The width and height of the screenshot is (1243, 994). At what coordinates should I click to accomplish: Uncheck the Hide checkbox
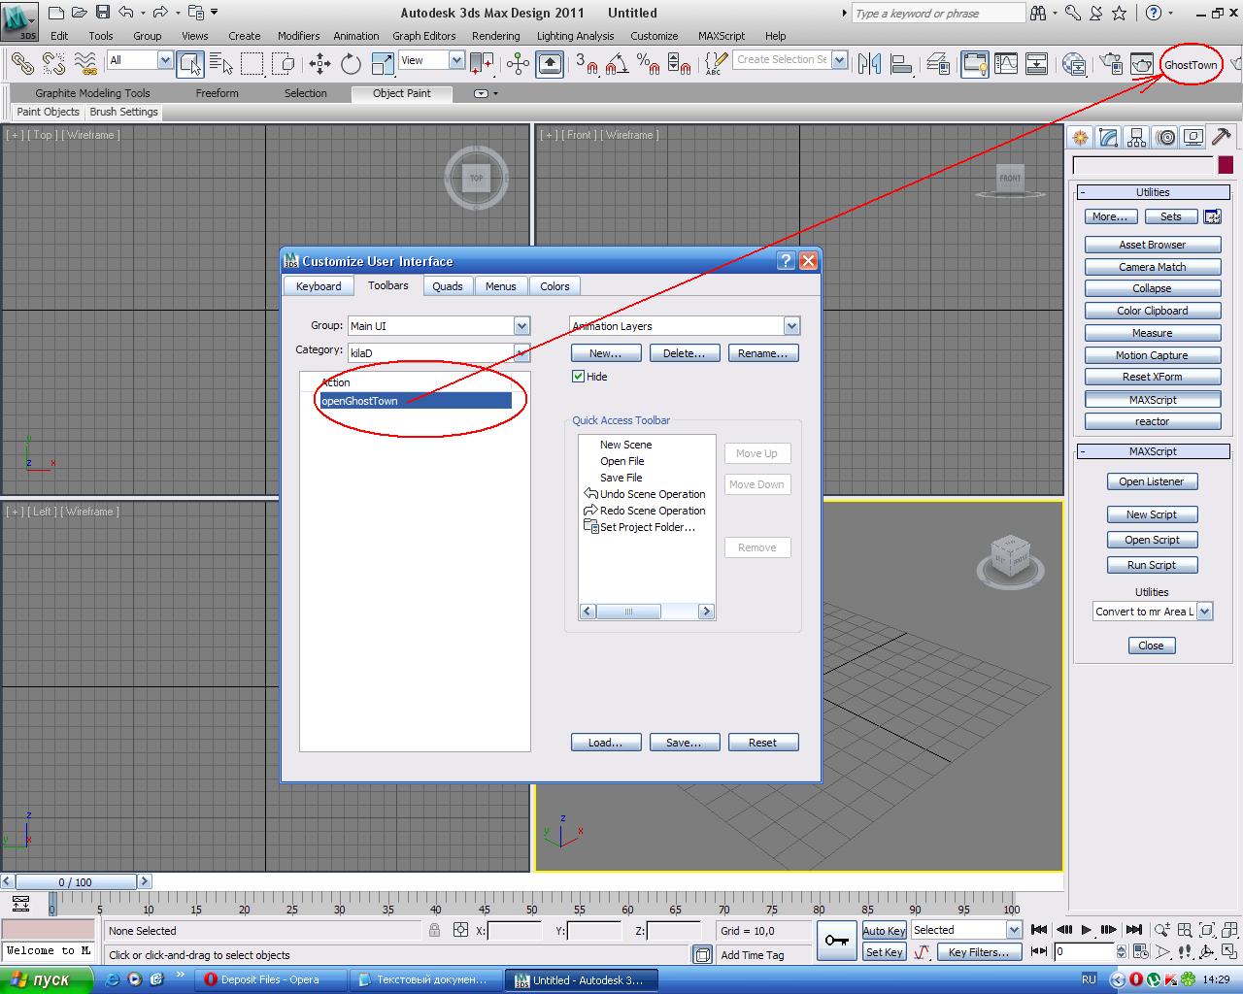pyautogui.click(x=579, y=377)
